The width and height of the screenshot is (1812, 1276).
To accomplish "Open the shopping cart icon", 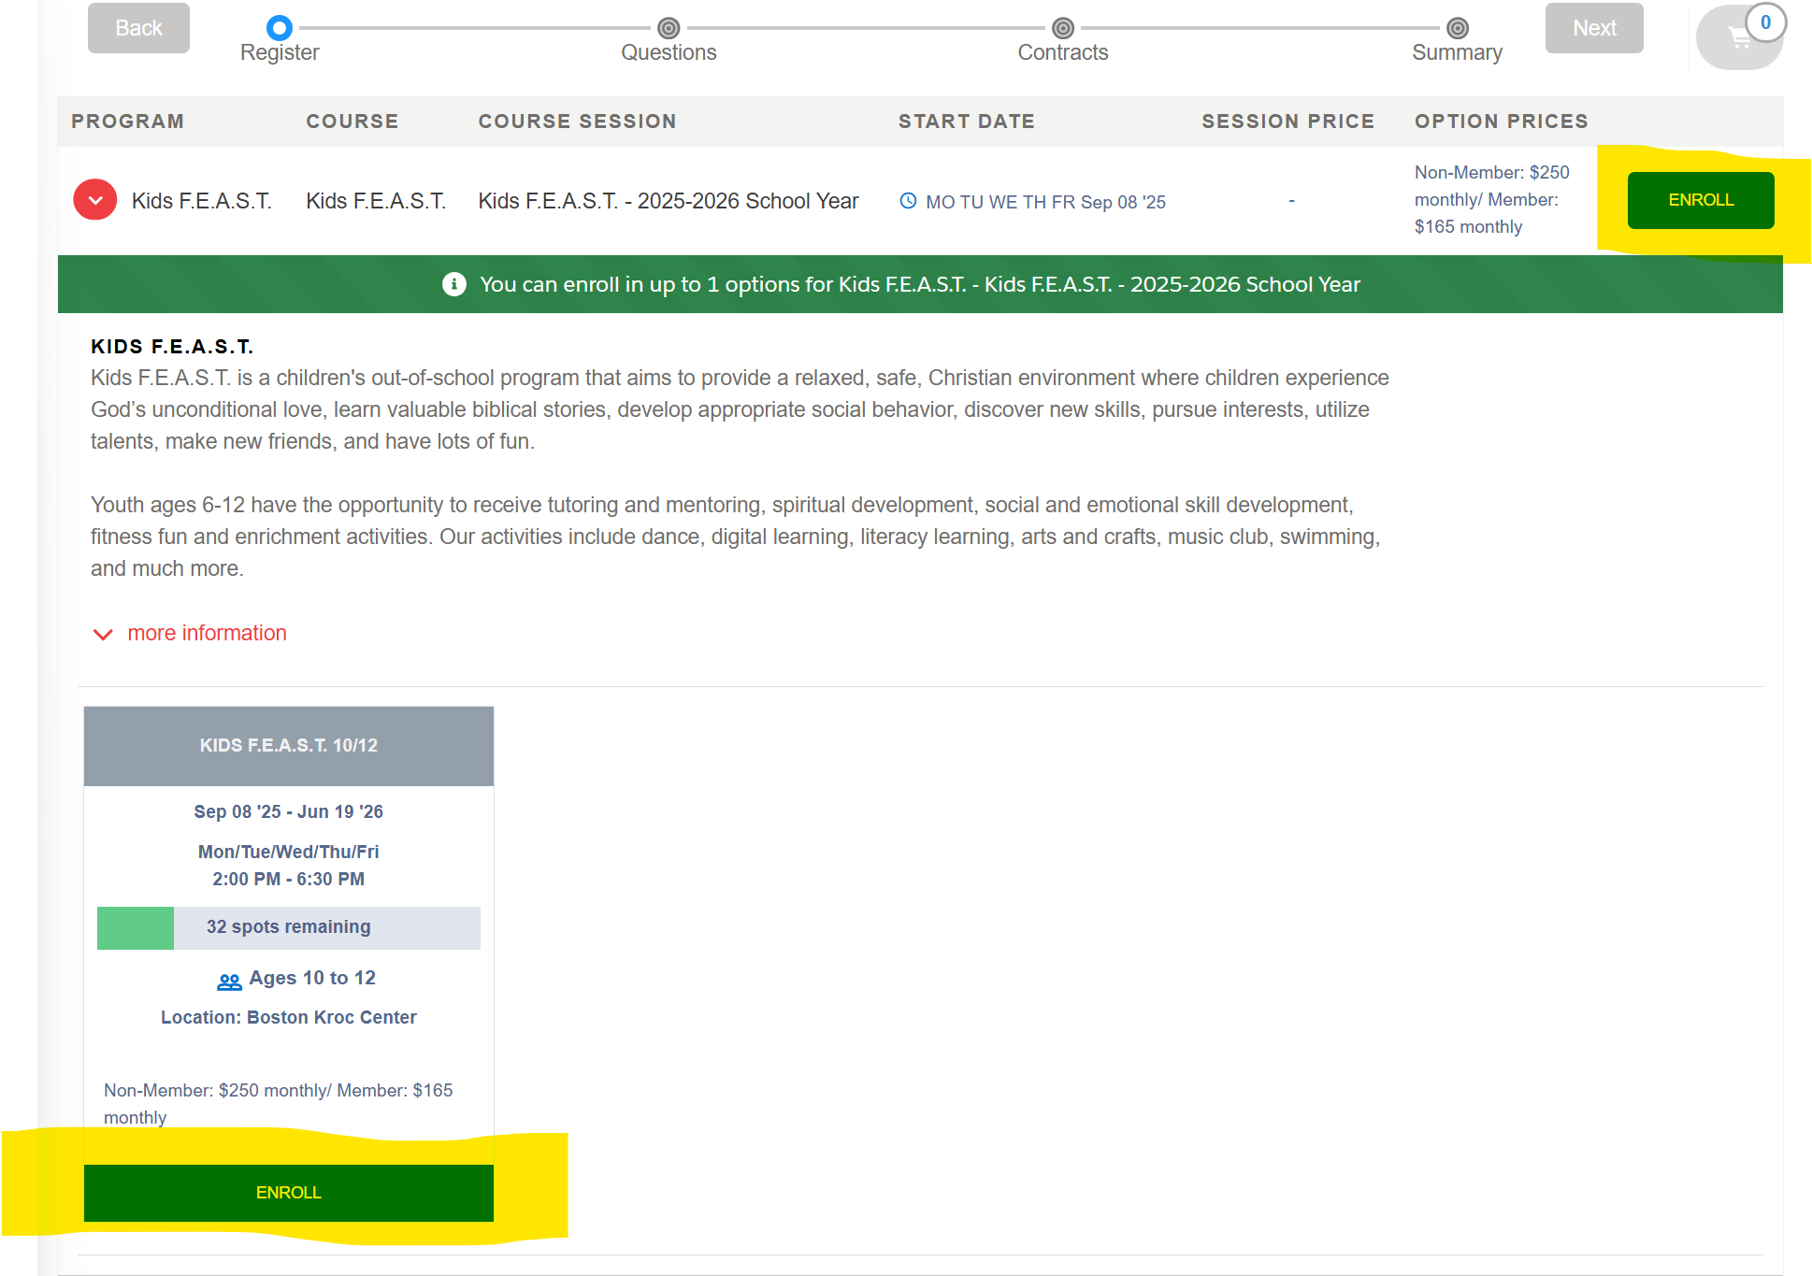I will 1738,38.
